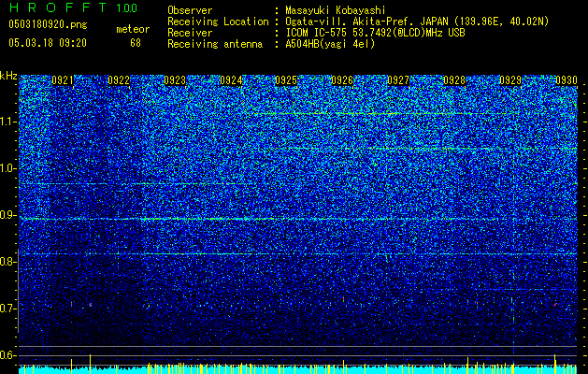Click the red meteor echo below 0930

pos(555,304)
